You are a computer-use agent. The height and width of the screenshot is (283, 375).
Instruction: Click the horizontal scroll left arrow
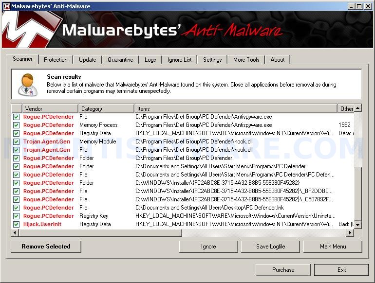[15, 232]
